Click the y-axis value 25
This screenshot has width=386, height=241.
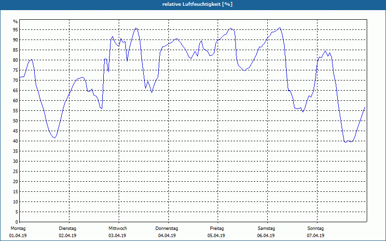point(15,172)
